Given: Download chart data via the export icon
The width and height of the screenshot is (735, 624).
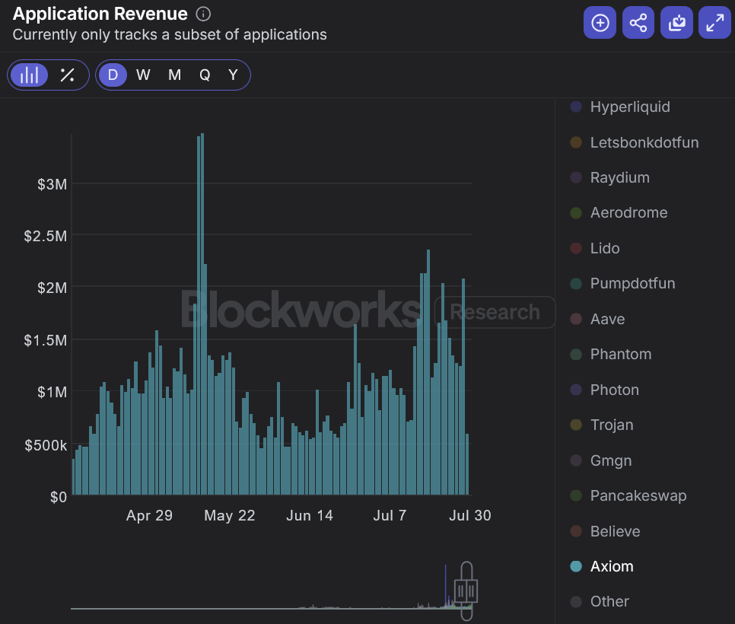Looking at the screenshot, I should coord(676,22).
